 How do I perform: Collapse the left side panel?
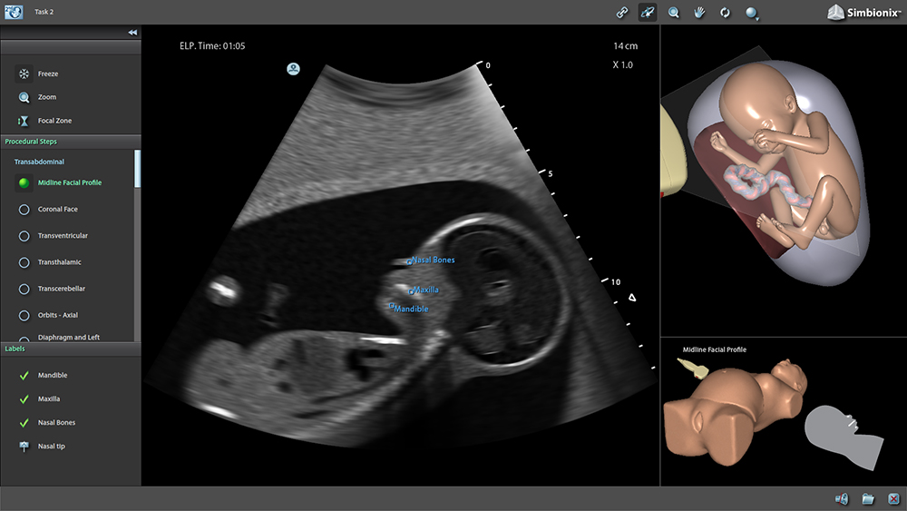[x=132, y=33]
